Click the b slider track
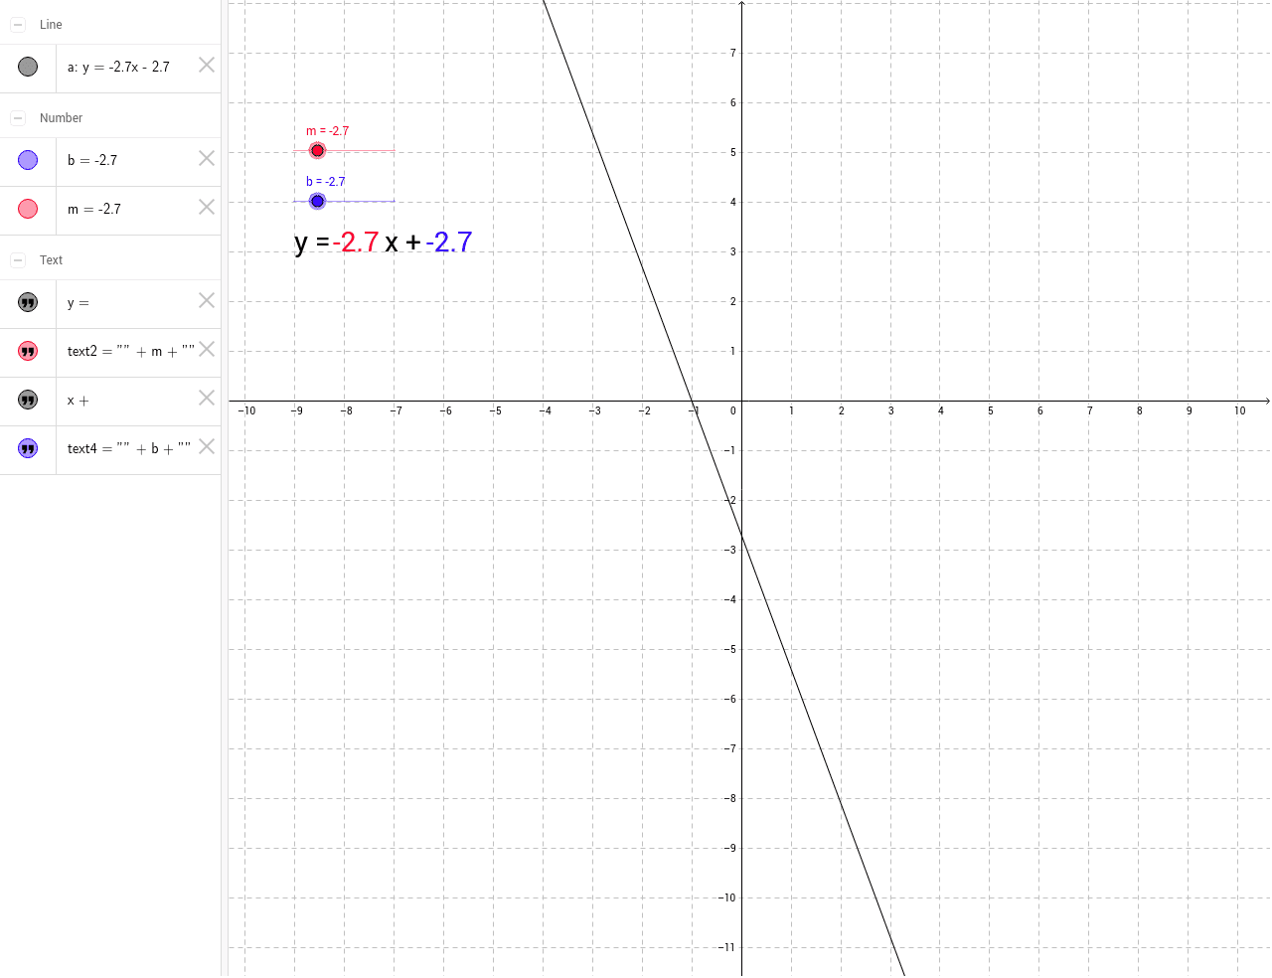Image resolution: width=1272 pixels, height=978 pixels. click(x=345, y=202)
